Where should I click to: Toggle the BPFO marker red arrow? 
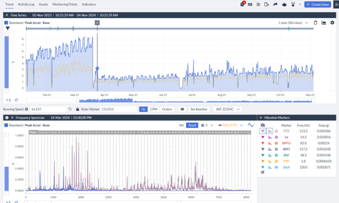click(x=263, y=143)
